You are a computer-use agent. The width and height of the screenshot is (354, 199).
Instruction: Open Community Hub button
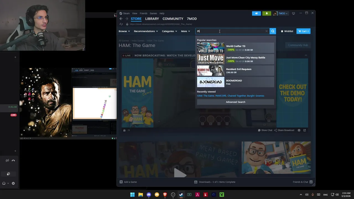298,45
